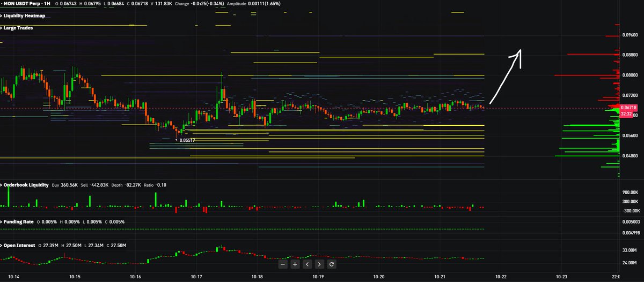Select the low marker label 0.05517

click(187, 140)
